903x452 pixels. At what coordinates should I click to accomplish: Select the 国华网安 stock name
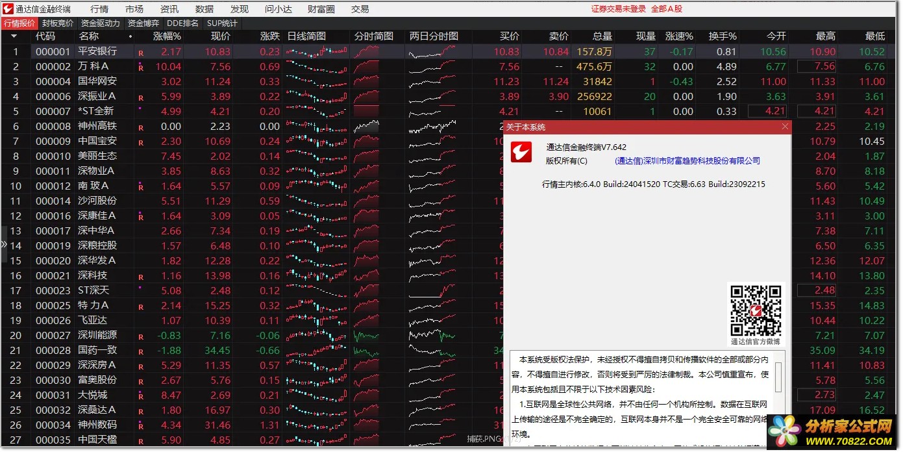pos(97,81)
